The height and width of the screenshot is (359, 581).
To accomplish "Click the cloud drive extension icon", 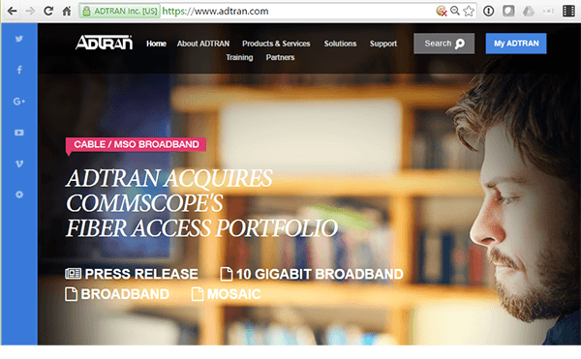I will pyautogui.click(x=529, y=11).
